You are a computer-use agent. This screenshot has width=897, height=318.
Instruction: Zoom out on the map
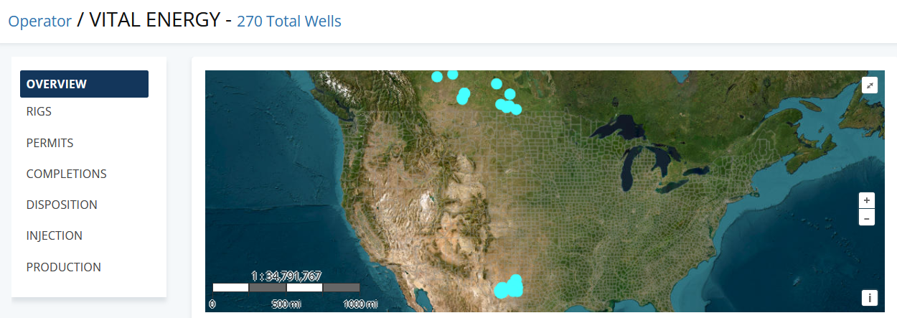click(867, 218)
